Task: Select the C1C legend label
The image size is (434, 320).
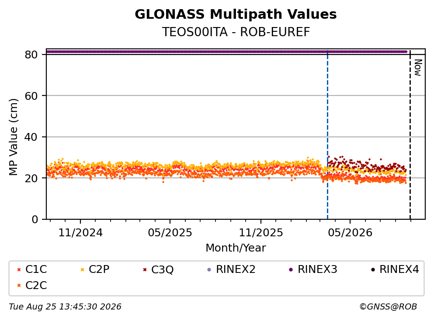Action: coord(36,269)
